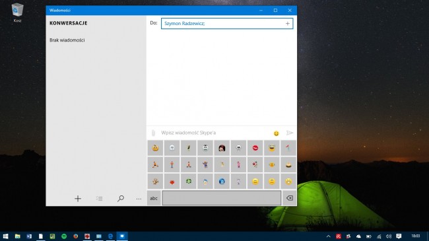Open the volume control tray icon
The width and height of the screenshot is (429, 241).
click(x=389, y=236)
